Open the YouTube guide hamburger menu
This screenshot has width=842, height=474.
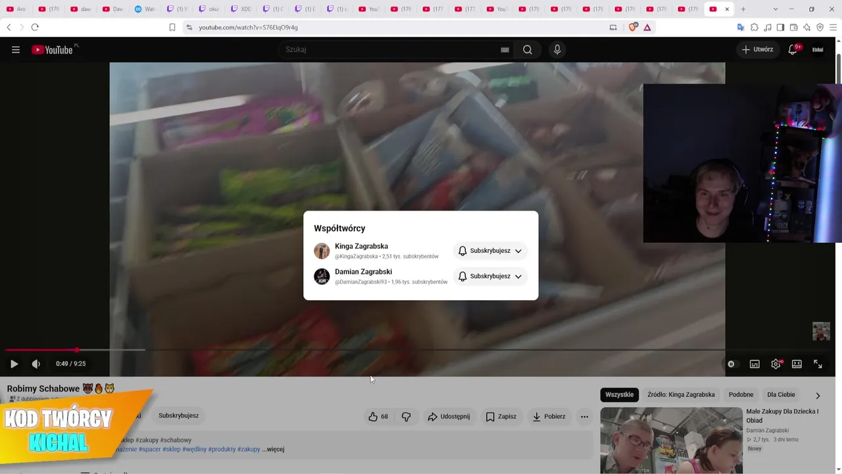coord(16,49)
